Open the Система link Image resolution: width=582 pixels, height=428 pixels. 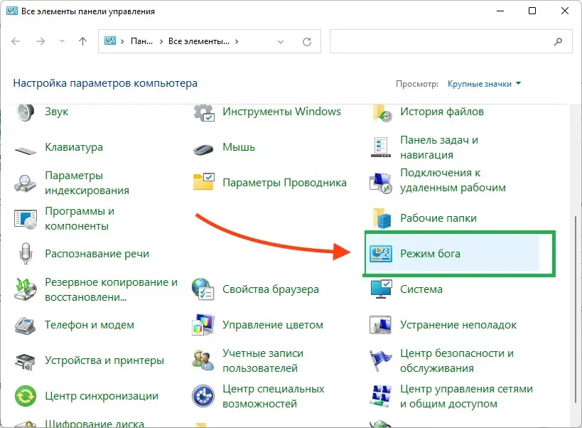pyautogui.click(x=421, y=289)
